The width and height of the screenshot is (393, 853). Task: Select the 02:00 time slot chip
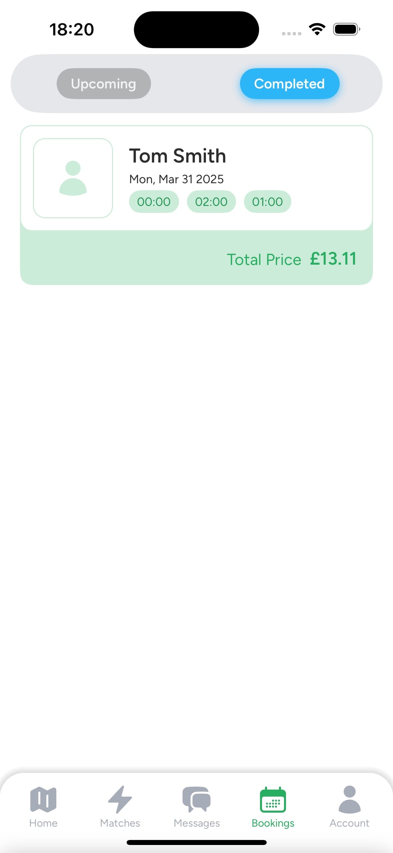click(x=211, y=202)
